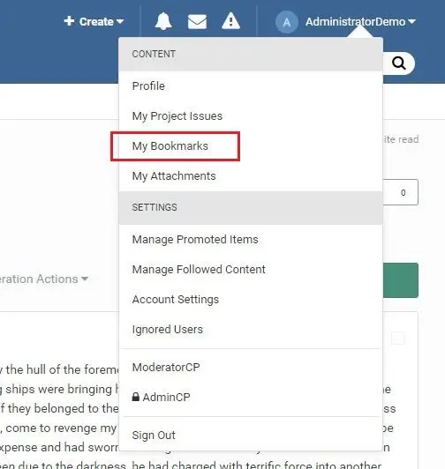Click the Sign Out link
The width and height of the screenshot is (445, 469).
click(154, 435)
